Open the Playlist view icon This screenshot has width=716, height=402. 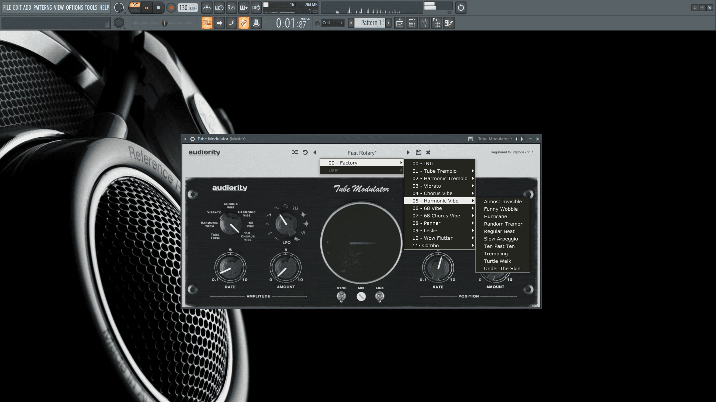[x=400, y=23]
